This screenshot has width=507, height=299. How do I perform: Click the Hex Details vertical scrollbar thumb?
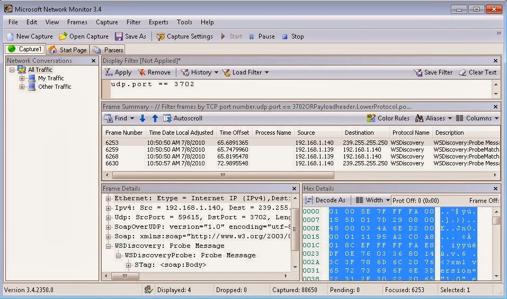click(496, 221)
